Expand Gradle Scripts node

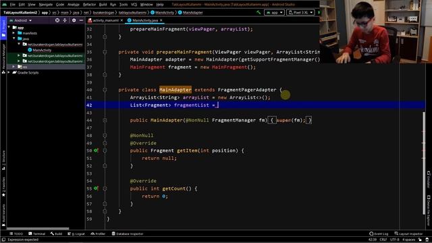click(x=9, y=72)
